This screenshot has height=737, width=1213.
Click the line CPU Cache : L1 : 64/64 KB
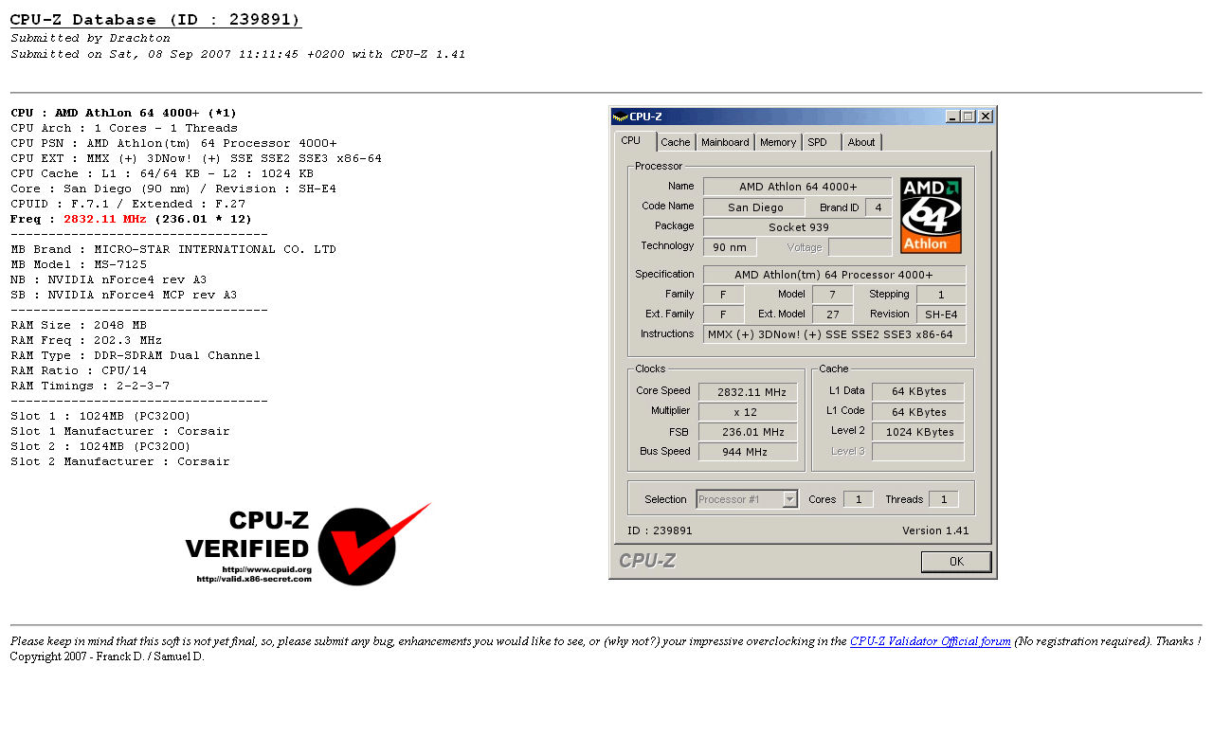click(162, 173)
